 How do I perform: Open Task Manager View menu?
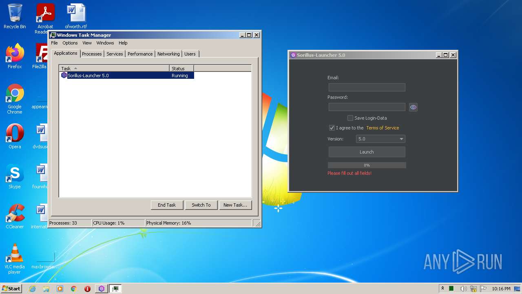pos(87,43)
